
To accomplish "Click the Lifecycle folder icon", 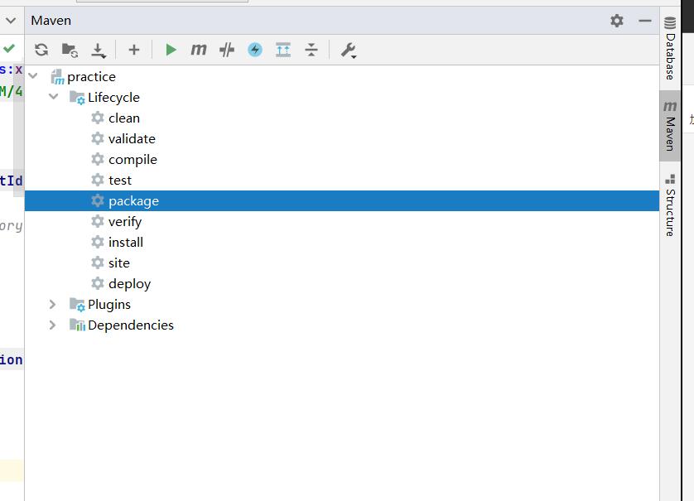I will [77, 98].
